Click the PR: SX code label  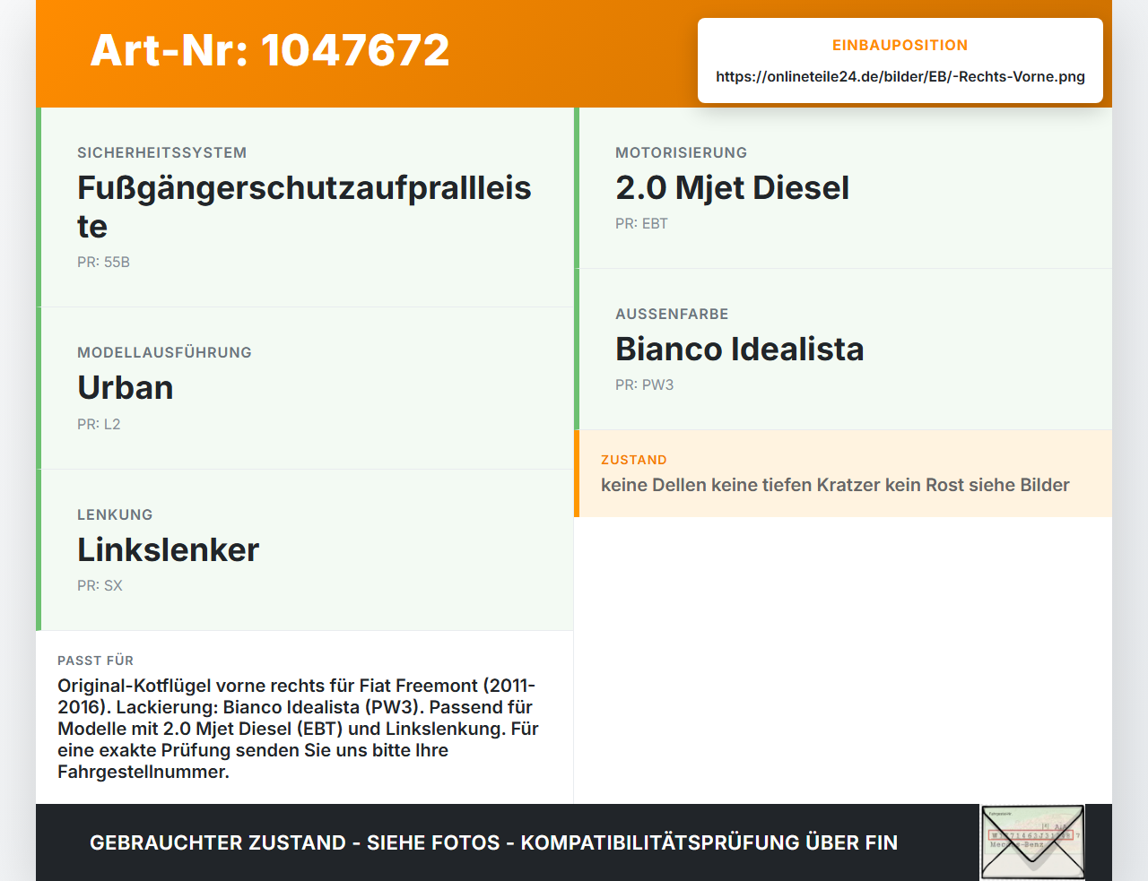[100, 585]
